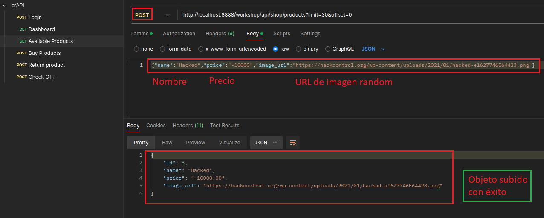
Task: Switch to the Authorization tab
Action: (179, 34)
